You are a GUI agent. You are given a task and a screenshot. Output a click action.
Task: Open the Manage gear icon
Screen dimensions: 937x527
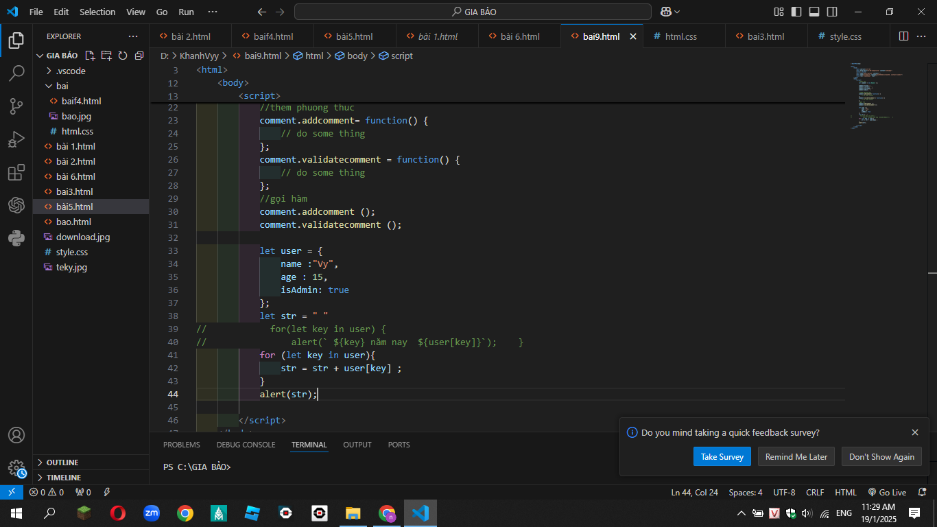point(16,468)
